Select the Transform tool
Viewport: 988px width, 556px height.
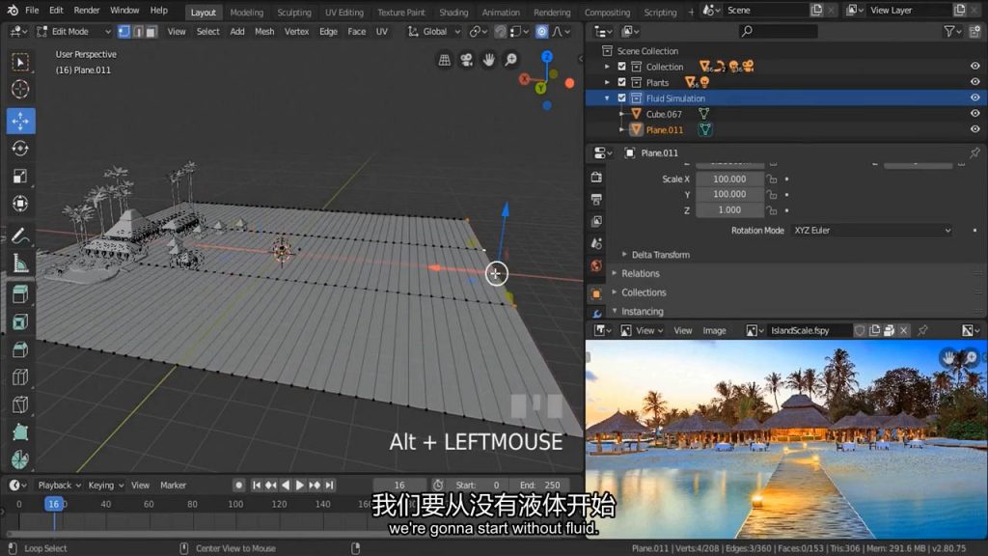tap(20, 204)
